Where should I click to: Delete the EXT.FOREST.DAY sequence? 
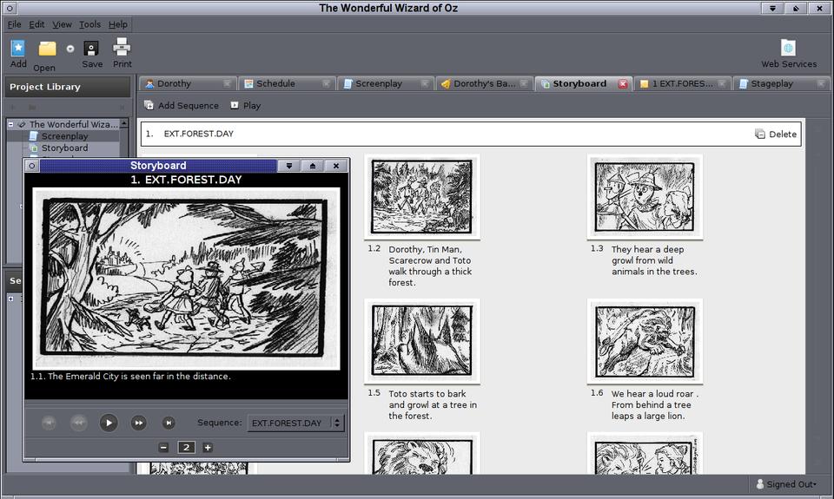(776, 135)
